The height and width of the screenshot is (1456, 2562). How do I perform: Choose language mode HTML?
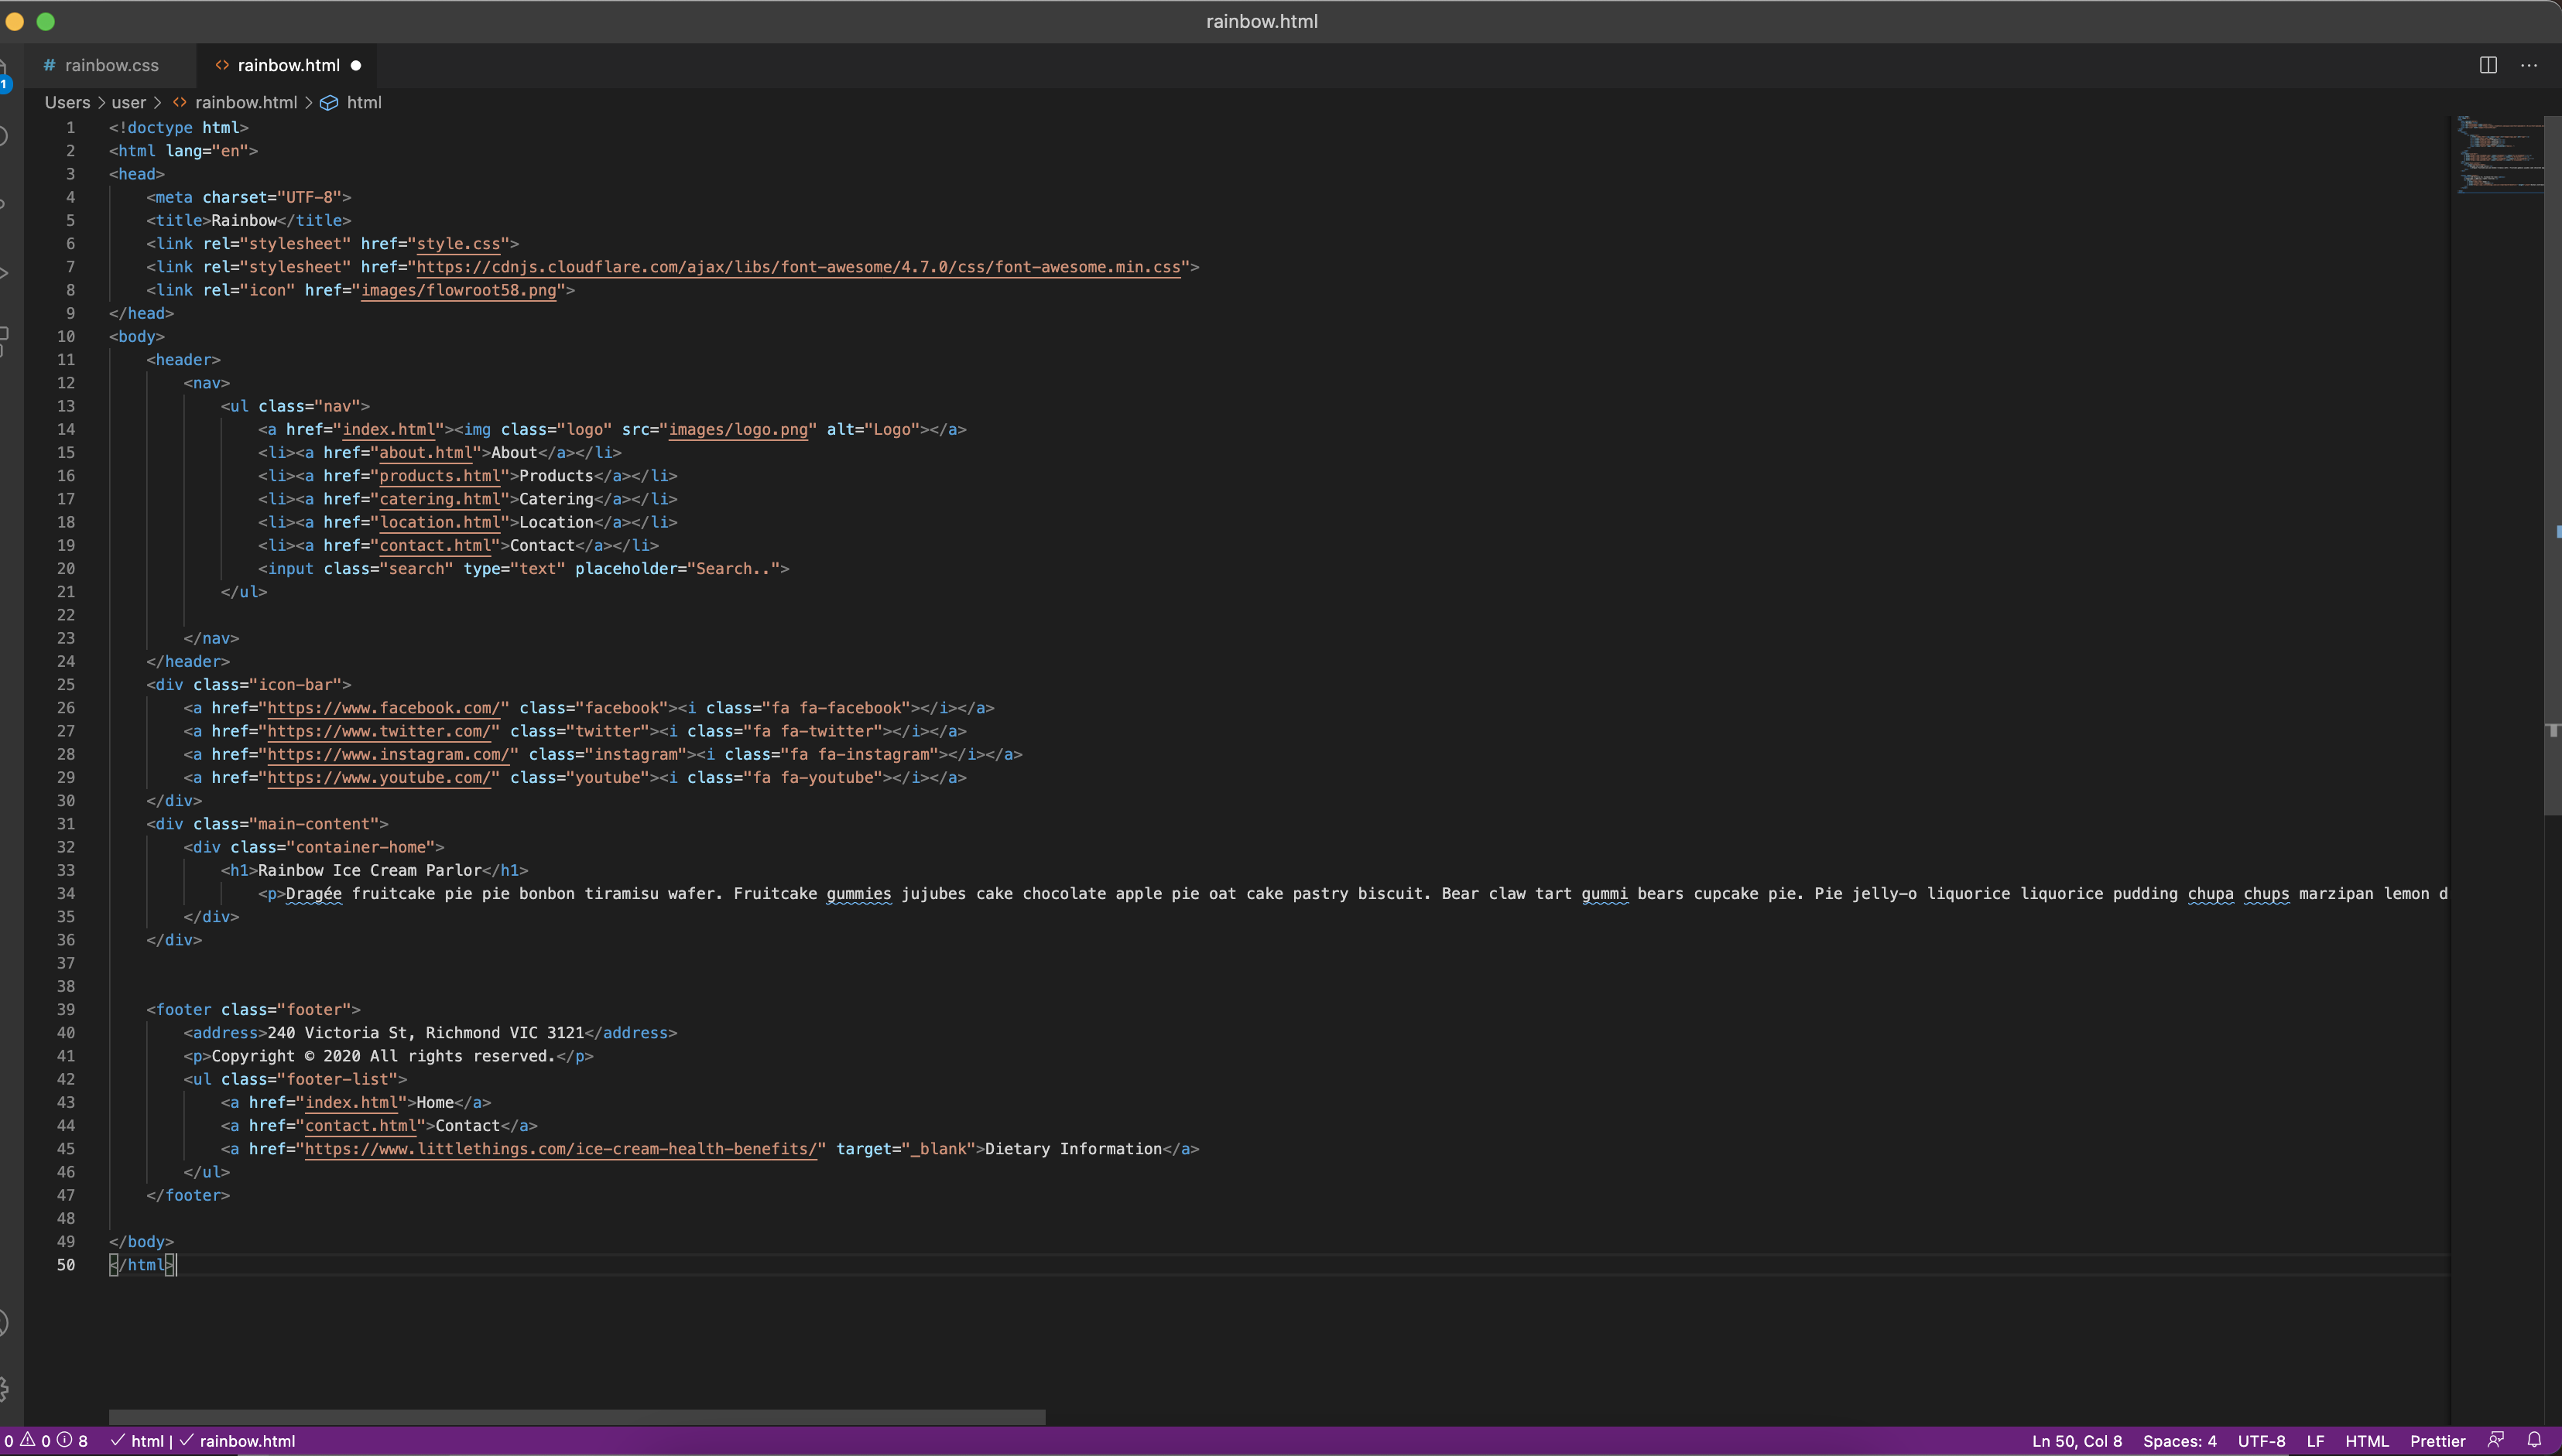pyautogui.click(x=2366, y=1441)
